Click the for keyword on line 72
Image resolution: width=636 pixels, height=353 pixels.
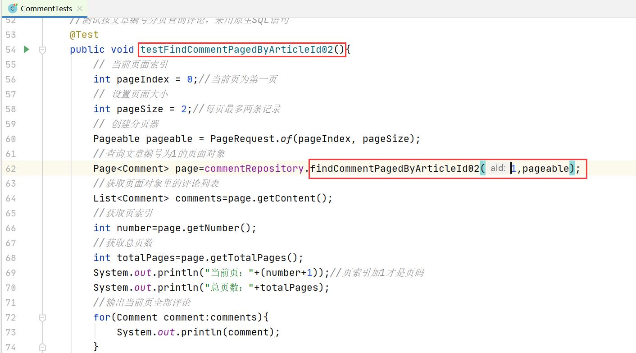pos(102,317)
